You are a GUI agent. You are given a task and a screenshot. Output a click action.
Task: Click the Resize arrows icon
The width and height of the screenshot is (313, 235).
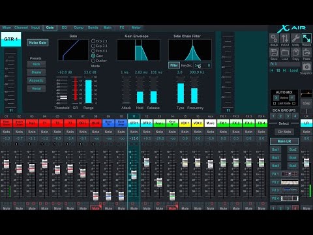coord(306,39)
